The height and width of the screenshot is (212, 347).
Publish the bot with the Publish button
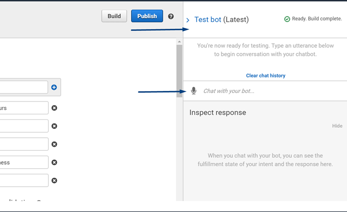(x=147, y=16)
